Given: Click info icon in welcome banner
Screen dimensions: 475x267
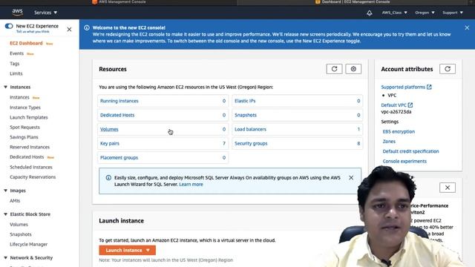Looking at the screenshot, I should (87, 27).
